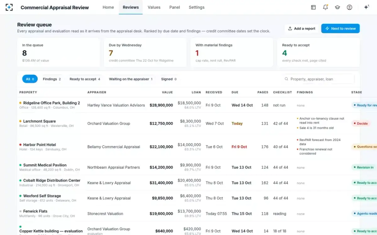
Task: Sort by the PAGES column header
Action: click(263, 92)
